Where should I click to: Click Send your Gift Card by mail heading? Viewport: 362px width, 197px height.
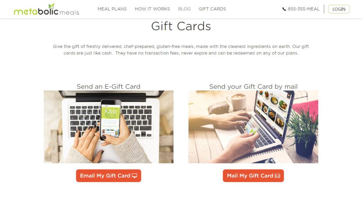[x=253, y=87]
